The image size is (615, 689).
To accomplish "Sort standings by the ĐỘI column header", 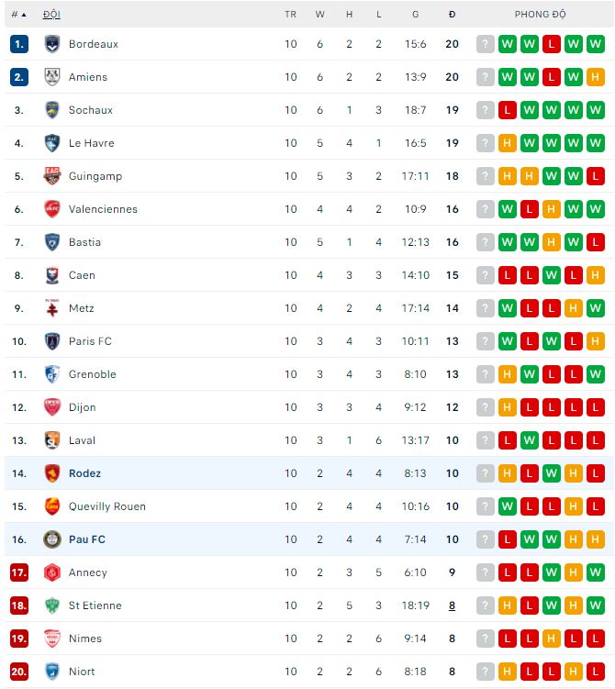I will point(51,15).
